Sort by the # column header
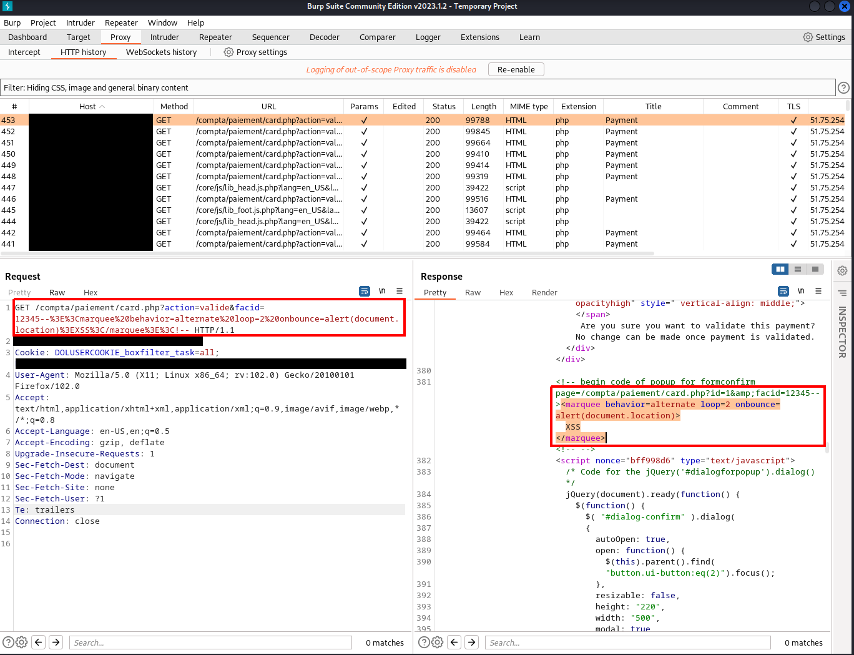This screenshot has height=655, width=854. pos(14,106)
